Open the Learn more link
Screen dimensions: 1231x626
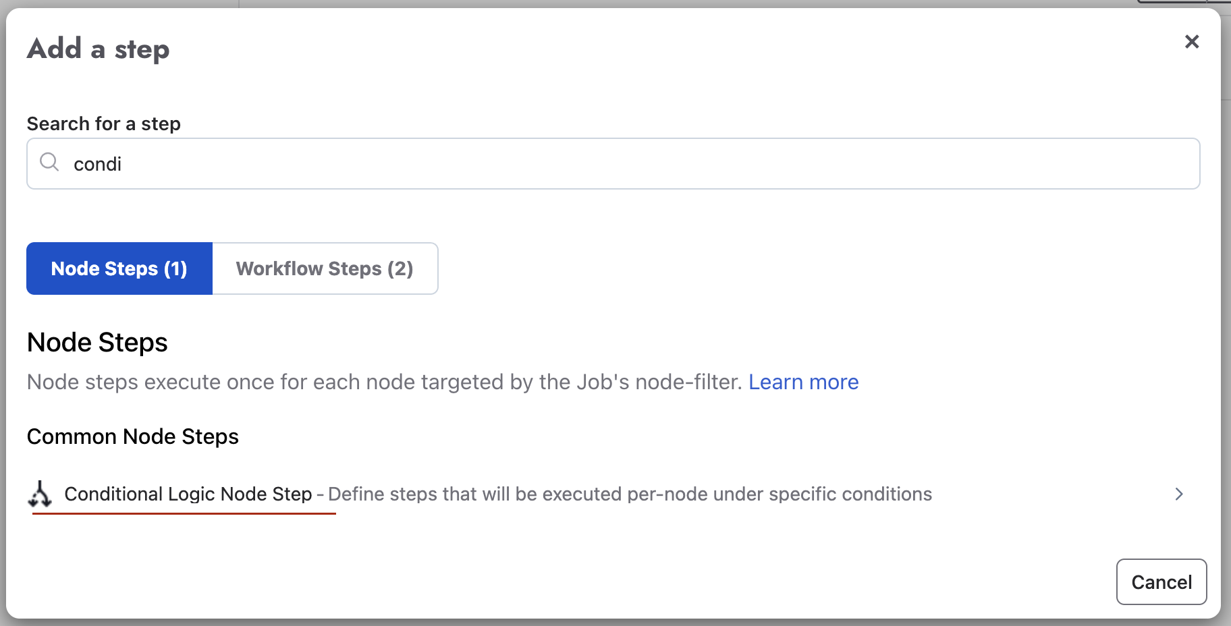click(x=804, y=382)
